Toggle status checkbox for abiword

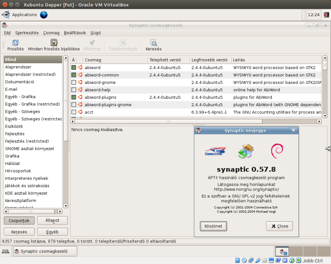click(74, 67)
